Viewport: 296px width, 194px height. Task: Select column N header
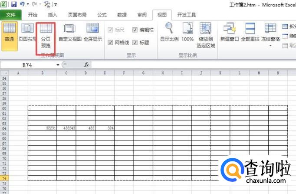[278, 73]
